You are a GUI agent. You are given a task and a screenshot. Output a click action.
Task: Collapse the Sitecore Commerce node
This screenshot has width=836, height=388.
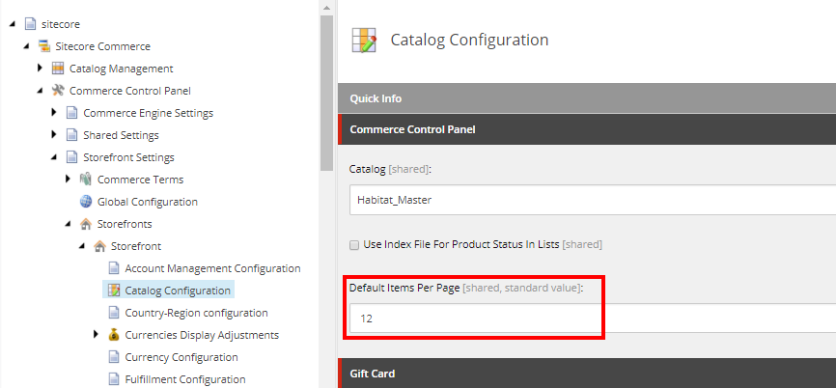(27, 47)
